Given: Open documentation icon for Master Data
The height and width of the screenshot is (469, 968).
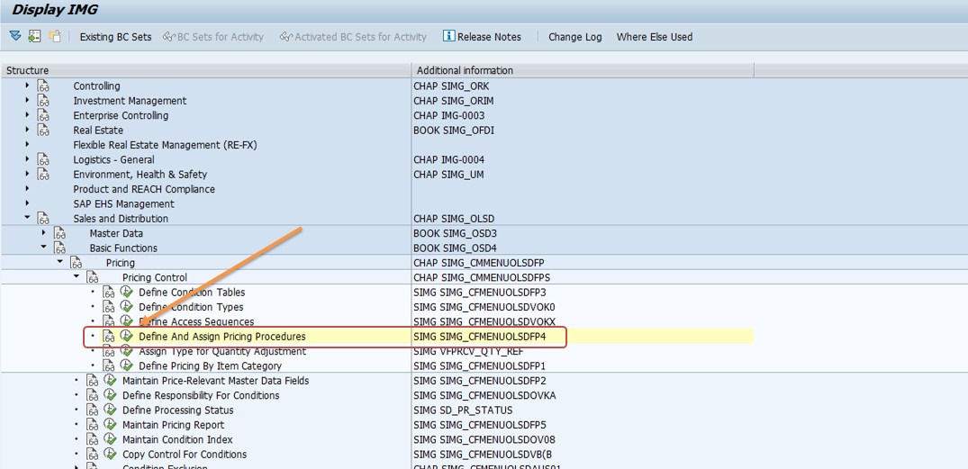Looking at the screenshot, I should click(x=60, y=233).
